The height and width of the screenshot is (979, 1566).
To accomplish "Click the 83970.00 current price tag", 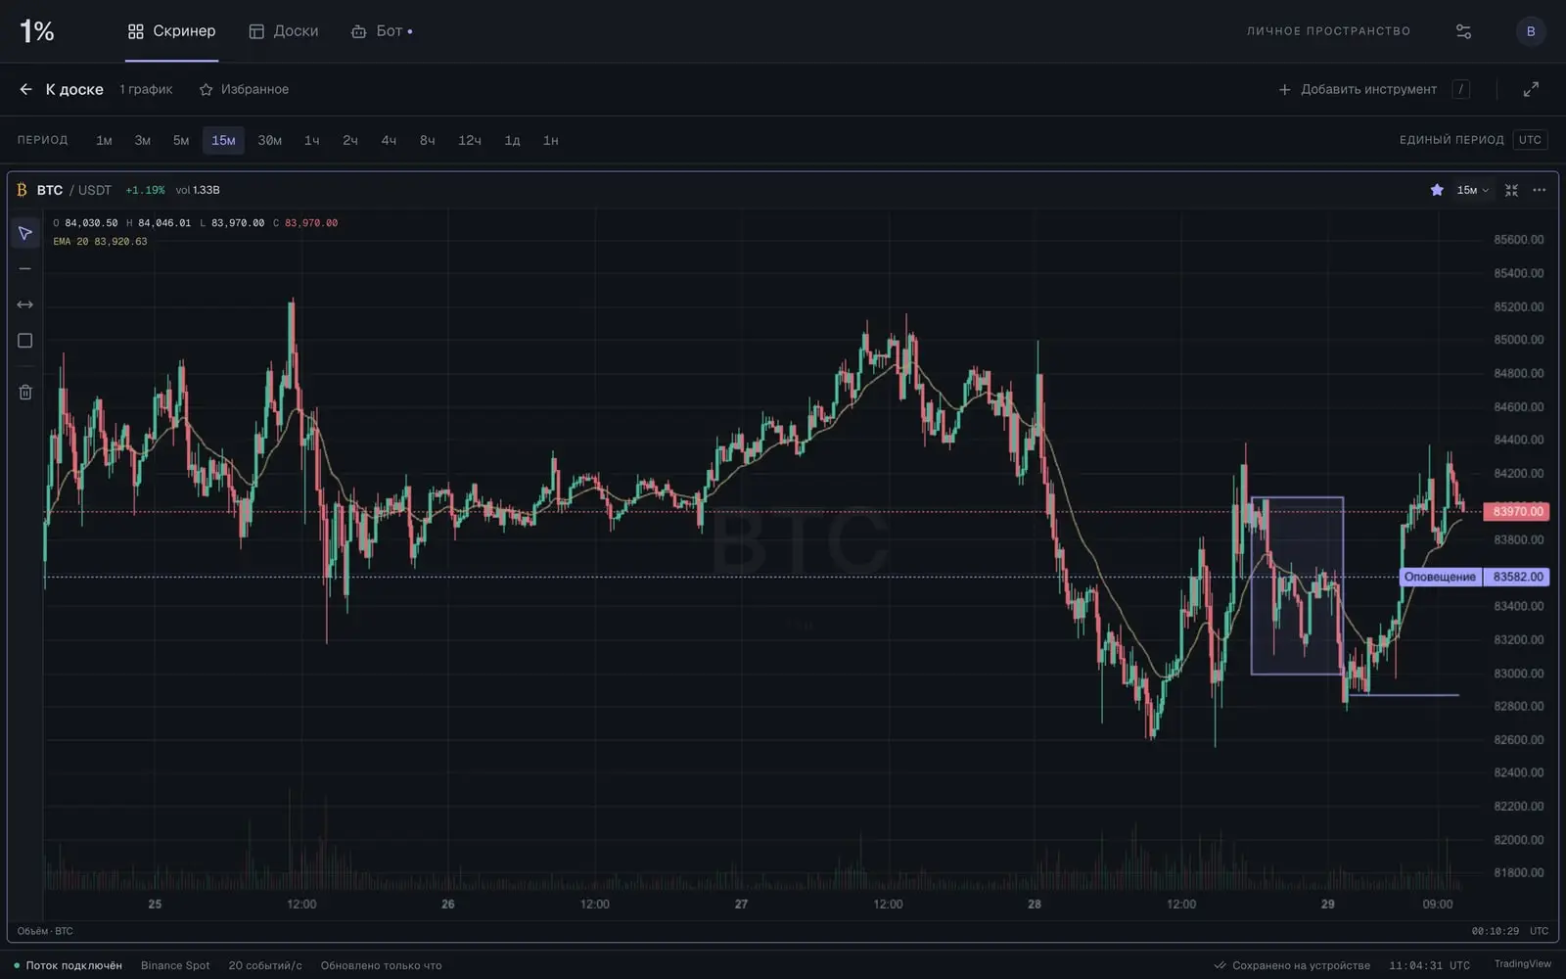I will pyautogui.click(x=1517, y=511).
